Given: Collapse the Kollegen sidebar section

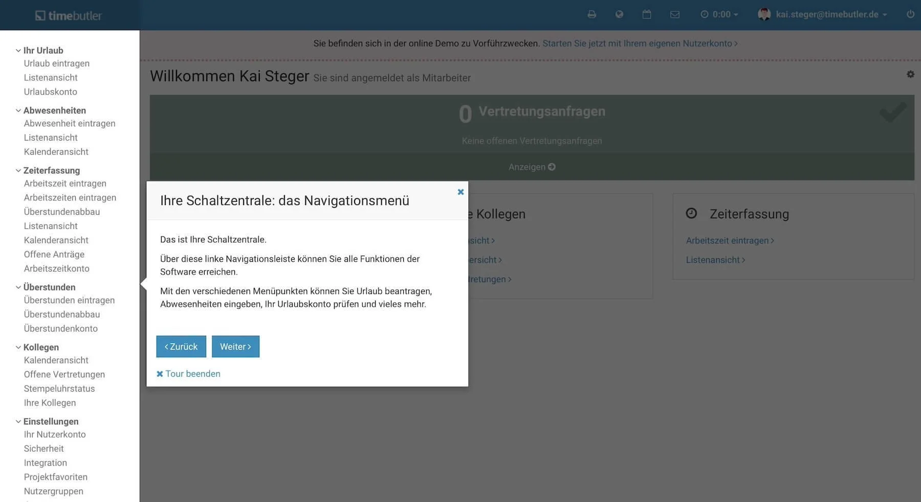Looking at the screenshot, I should pyautogui.click(x=37, y=347).
